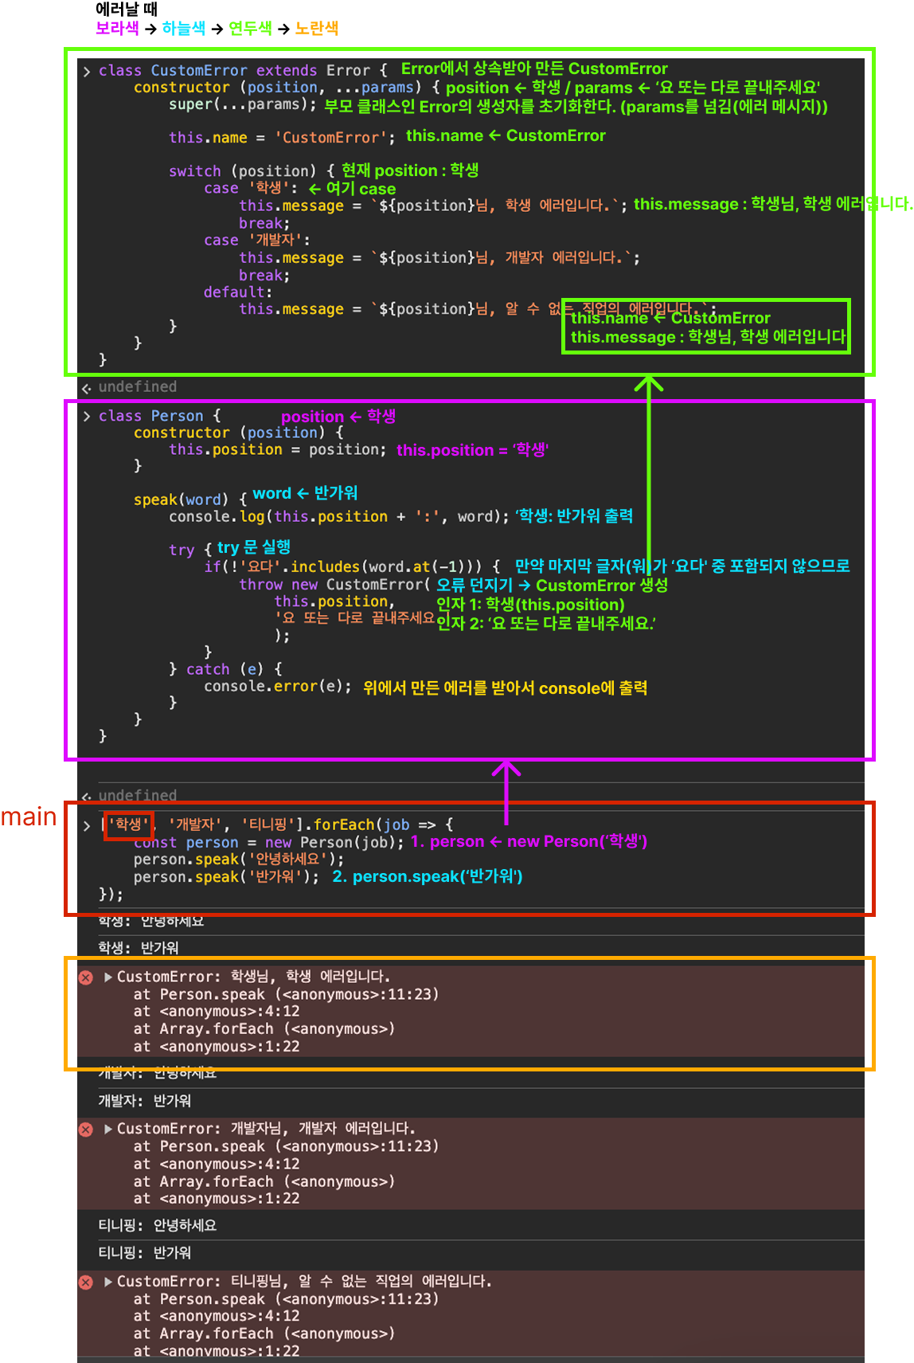Open <anonymous>:4:12 link in 티니핑님 error stack

point(230,1317)
